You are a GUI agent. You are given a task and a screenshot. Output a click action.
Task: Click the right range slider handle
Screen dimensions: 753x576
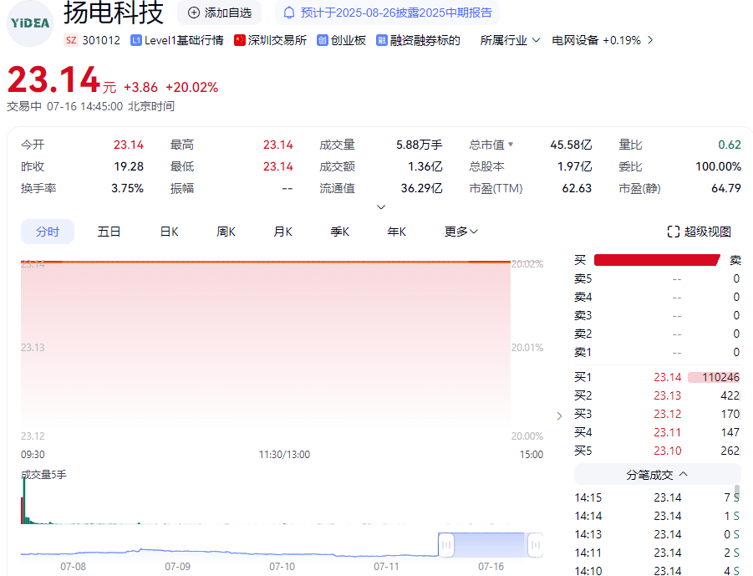click(536, 545)
